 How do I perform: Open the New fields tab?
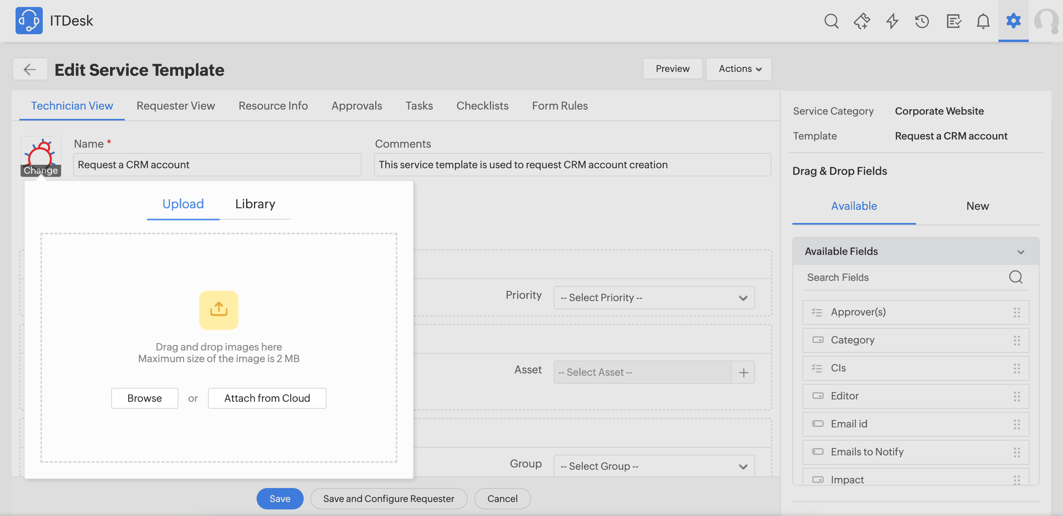click(x=977, y=206)
